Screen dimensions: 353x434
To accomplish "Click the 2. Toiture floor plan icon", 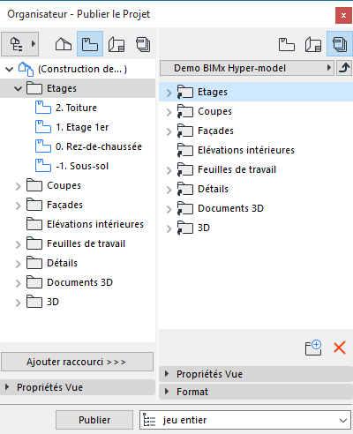I will 43,108.
